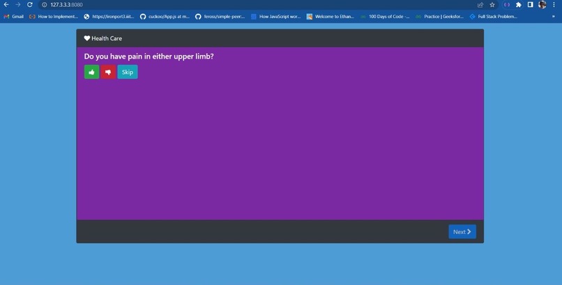Screen dimensions: 562x285
Task: Open the Full Stack Problem bookmark
Action: tap(494, 17)
